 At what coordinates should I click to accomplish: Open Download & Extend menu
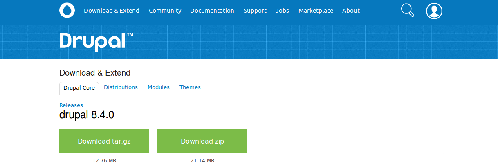click(112, 11)
